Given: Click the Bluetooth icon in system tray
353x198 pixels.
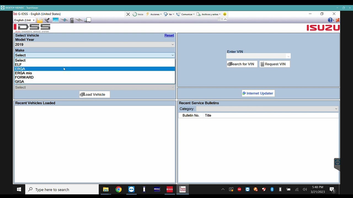Looking at the screenshot, I should [272, 189].
